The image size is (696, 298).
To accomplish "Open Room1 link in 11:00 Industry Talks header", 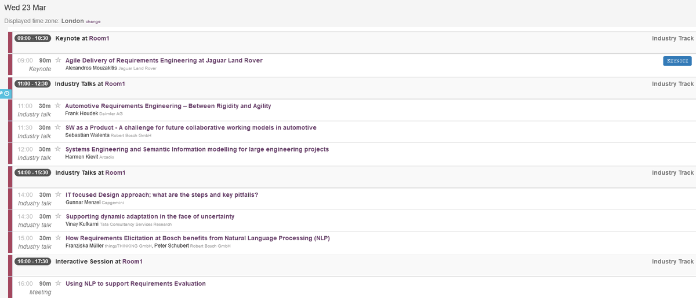I will coord(115,84).
